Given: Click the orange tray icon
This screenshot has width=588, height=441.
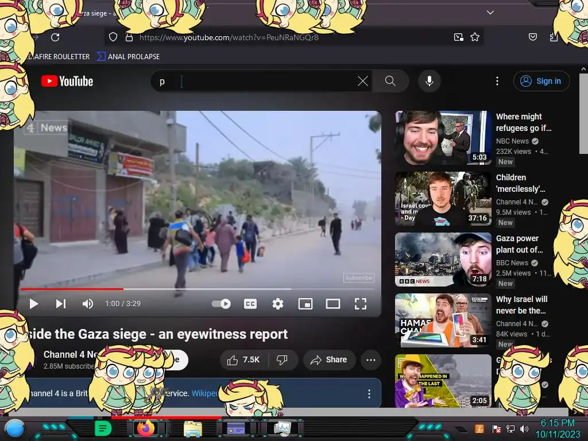Looking at the screenshot, I should point(479,428).
